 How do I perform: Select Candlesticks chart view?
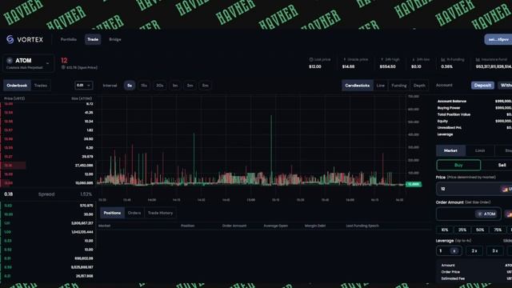click(358, 86)
